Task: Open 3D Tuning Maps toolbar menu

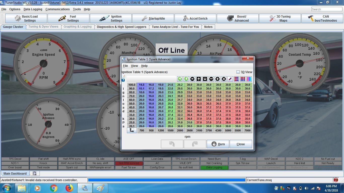Action: click(x=280, y=18)
